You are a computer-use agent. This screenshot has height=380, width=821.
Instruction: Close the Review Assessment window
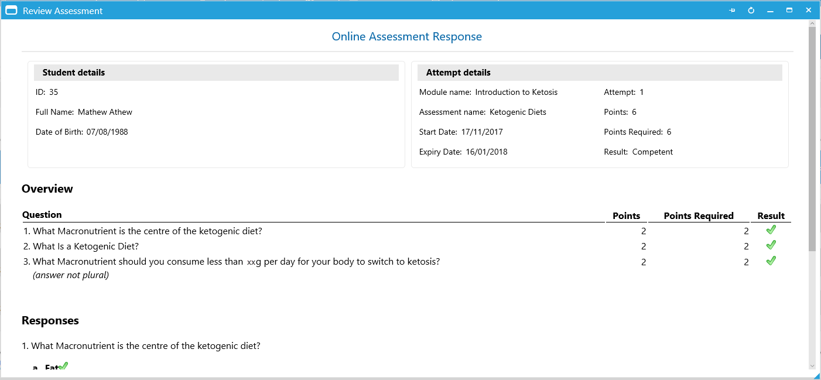pyautogui.click(x=809, y=11)
